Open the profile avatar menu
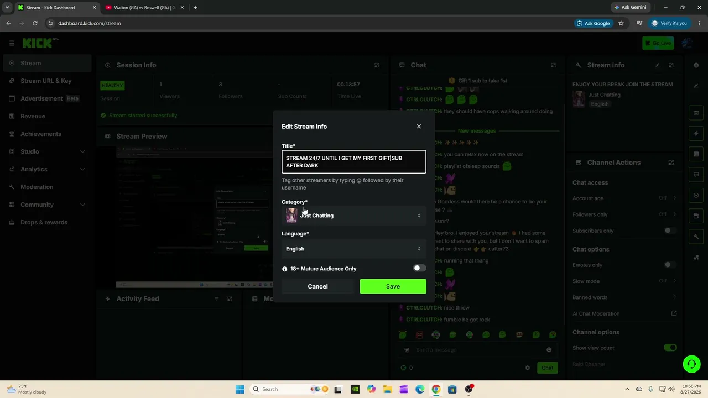Viewport: 708px width, 398px height. (688, 43)
